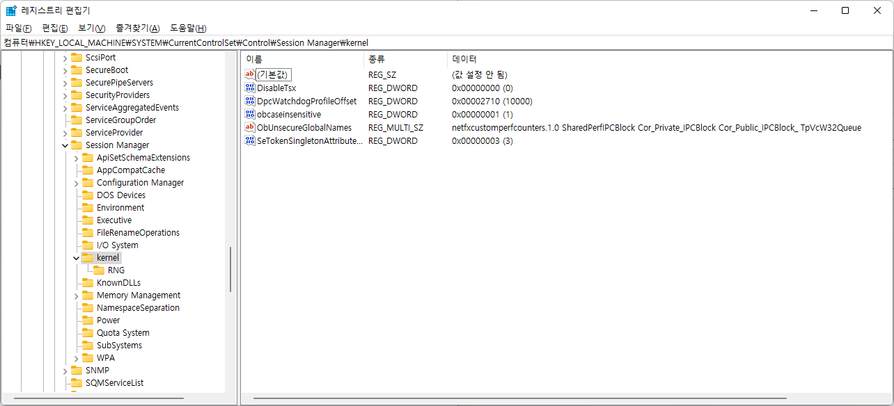Click the KnownDLLs folder icon

click(x=87, y=283)
